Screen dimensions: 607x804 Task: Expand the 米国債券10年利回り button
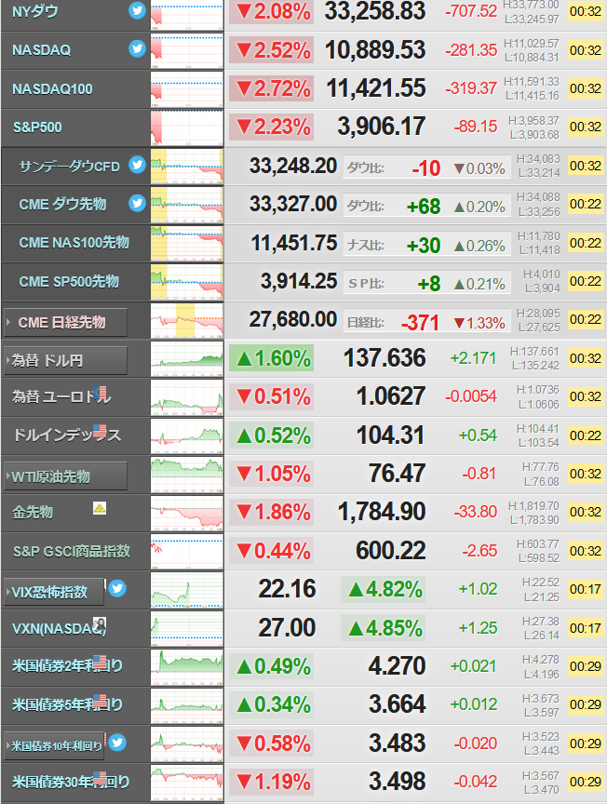(x=54, y=746)
